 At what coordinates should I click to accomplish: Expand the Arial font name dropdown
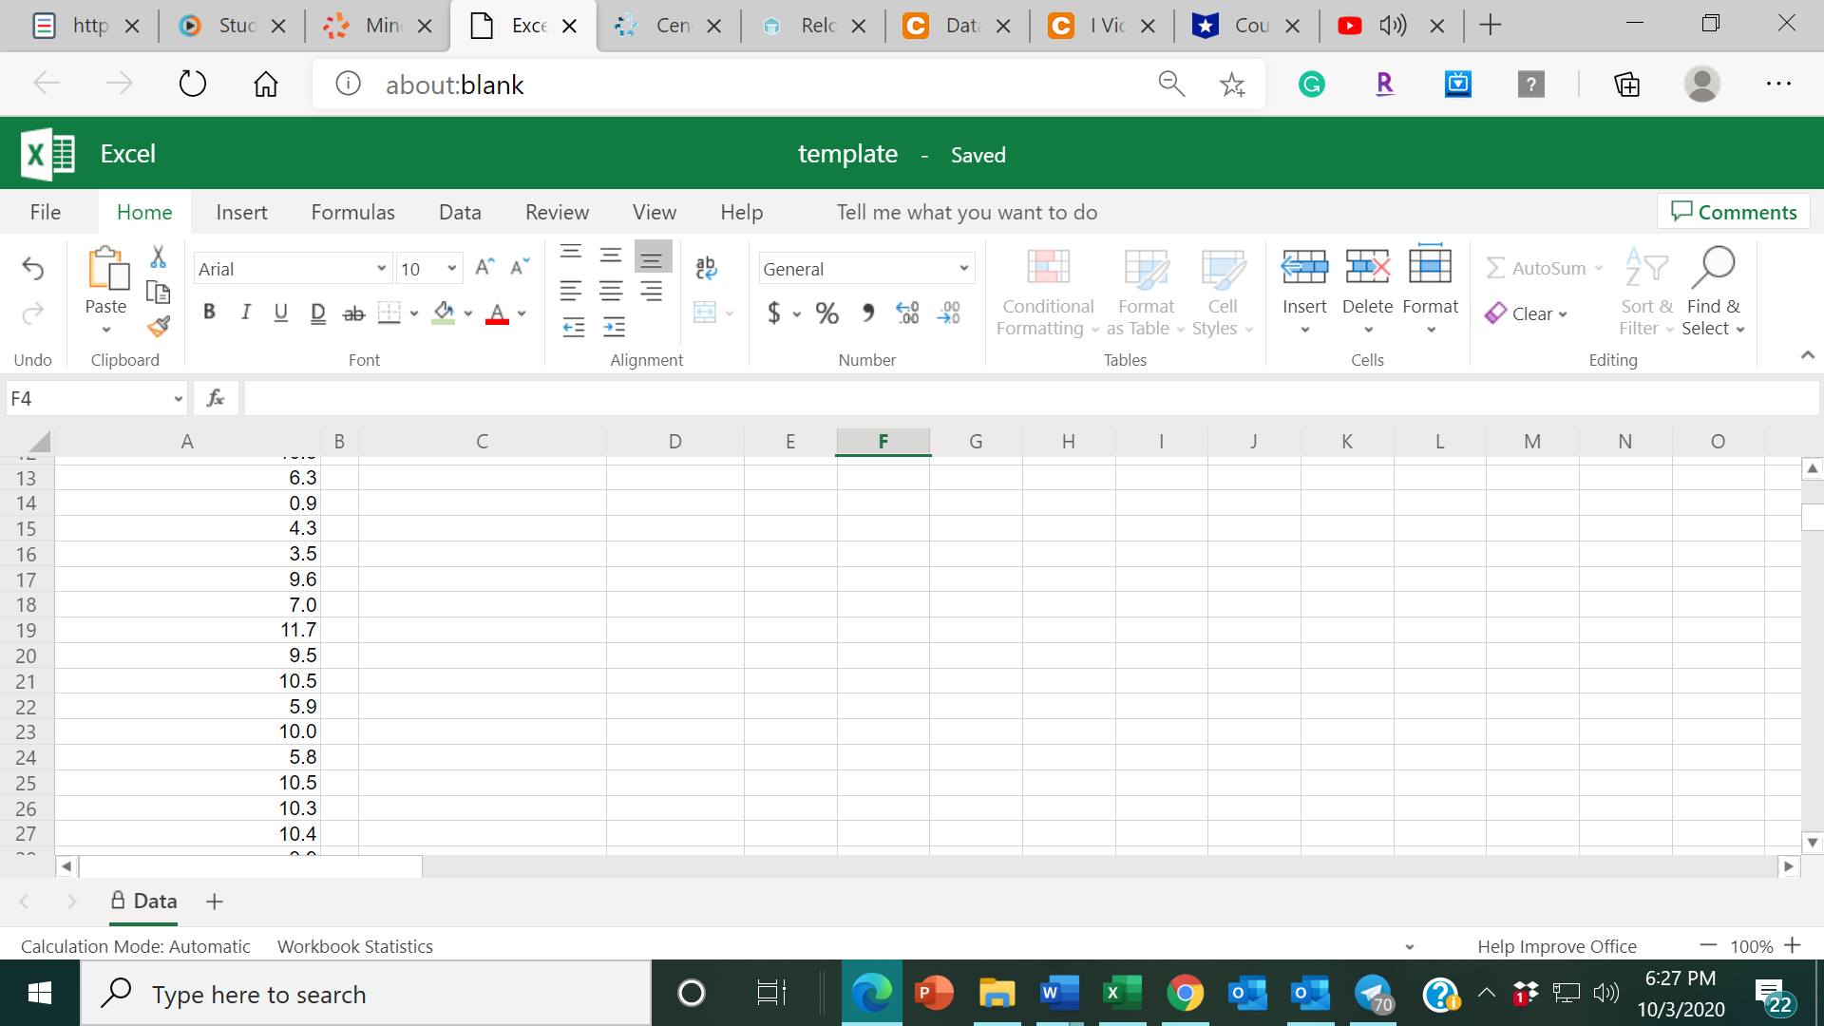coord(381,269)
